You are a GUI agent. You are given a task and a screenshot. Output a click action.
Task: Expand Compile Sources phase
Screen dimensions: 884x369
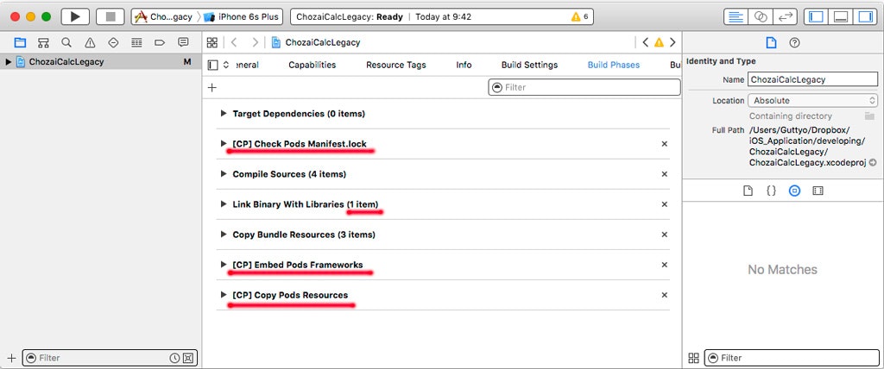pos(224,174)
